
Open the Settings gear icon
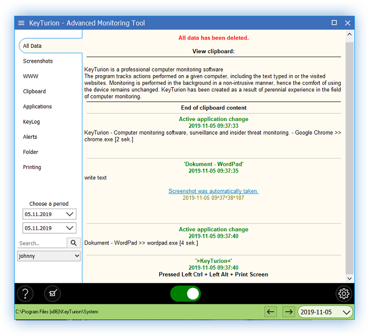(344, 293)
